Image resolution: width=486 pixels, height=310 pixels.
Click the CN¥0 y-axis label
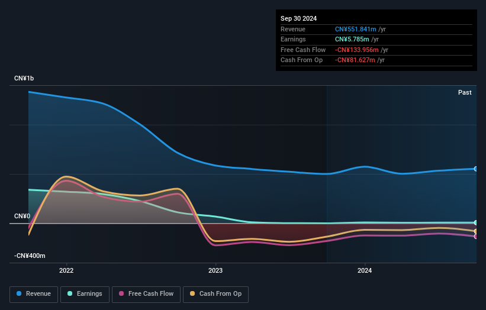pyautogui.click(x=22, y=216)
